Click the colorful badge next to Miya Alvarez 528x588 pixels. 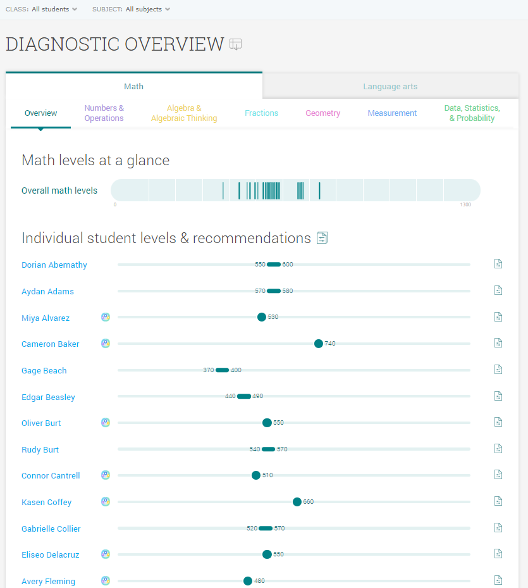[x=106, y=317]
